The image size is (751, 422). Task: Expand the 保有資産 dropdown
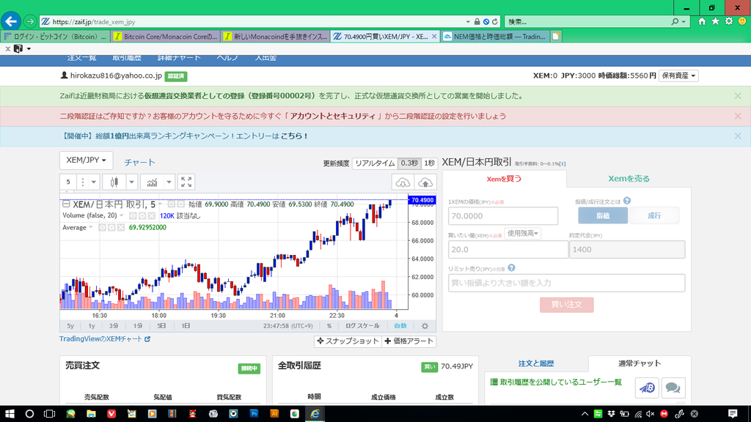(678, 75)
